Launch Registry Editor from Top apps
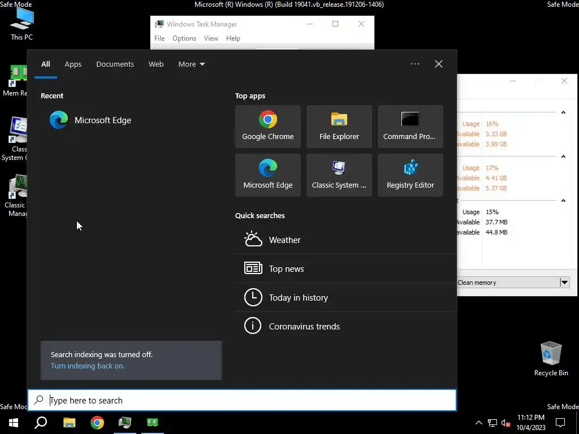This screenshot has height=434, width=579. (x=411, y=175)
